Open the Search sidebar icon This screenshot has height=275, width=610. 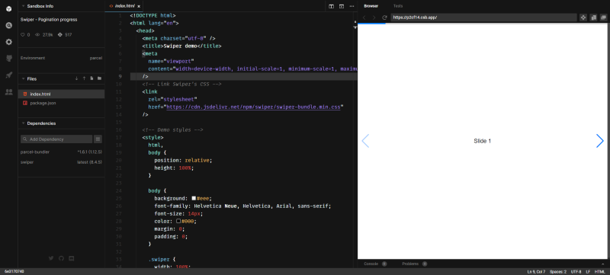pos(8,26)
